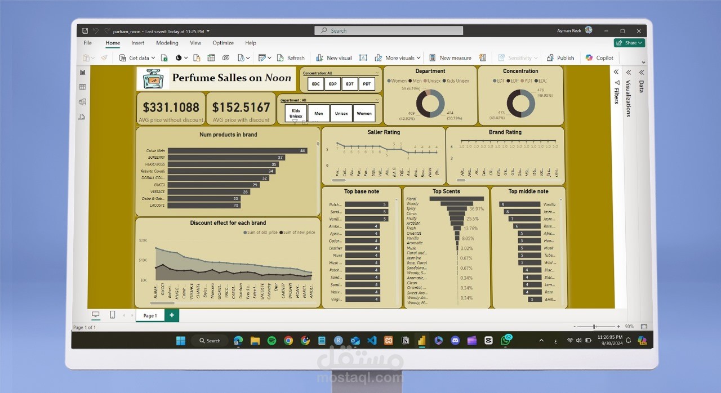Image resolution: width=721 pixels, height=393 pixels.
Task: Click the taskbar Search box
Action: click(x=210, y=341)
